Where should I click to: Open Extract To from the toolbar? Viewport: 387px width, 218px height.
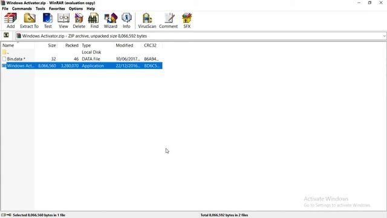[30, 21]
